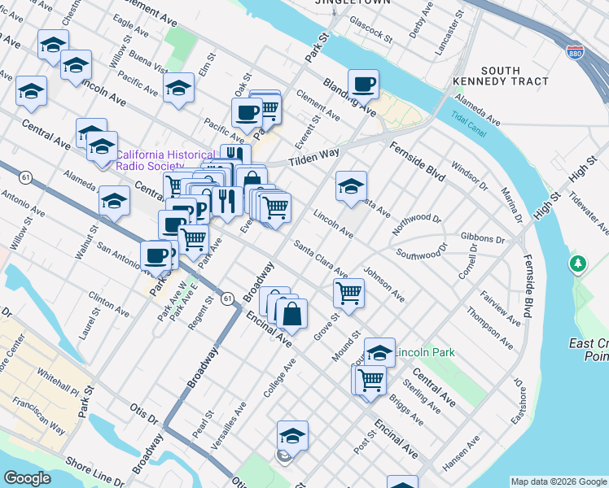Click the front shopping bag marker on Encinal Ave

(x=291, y=316)
